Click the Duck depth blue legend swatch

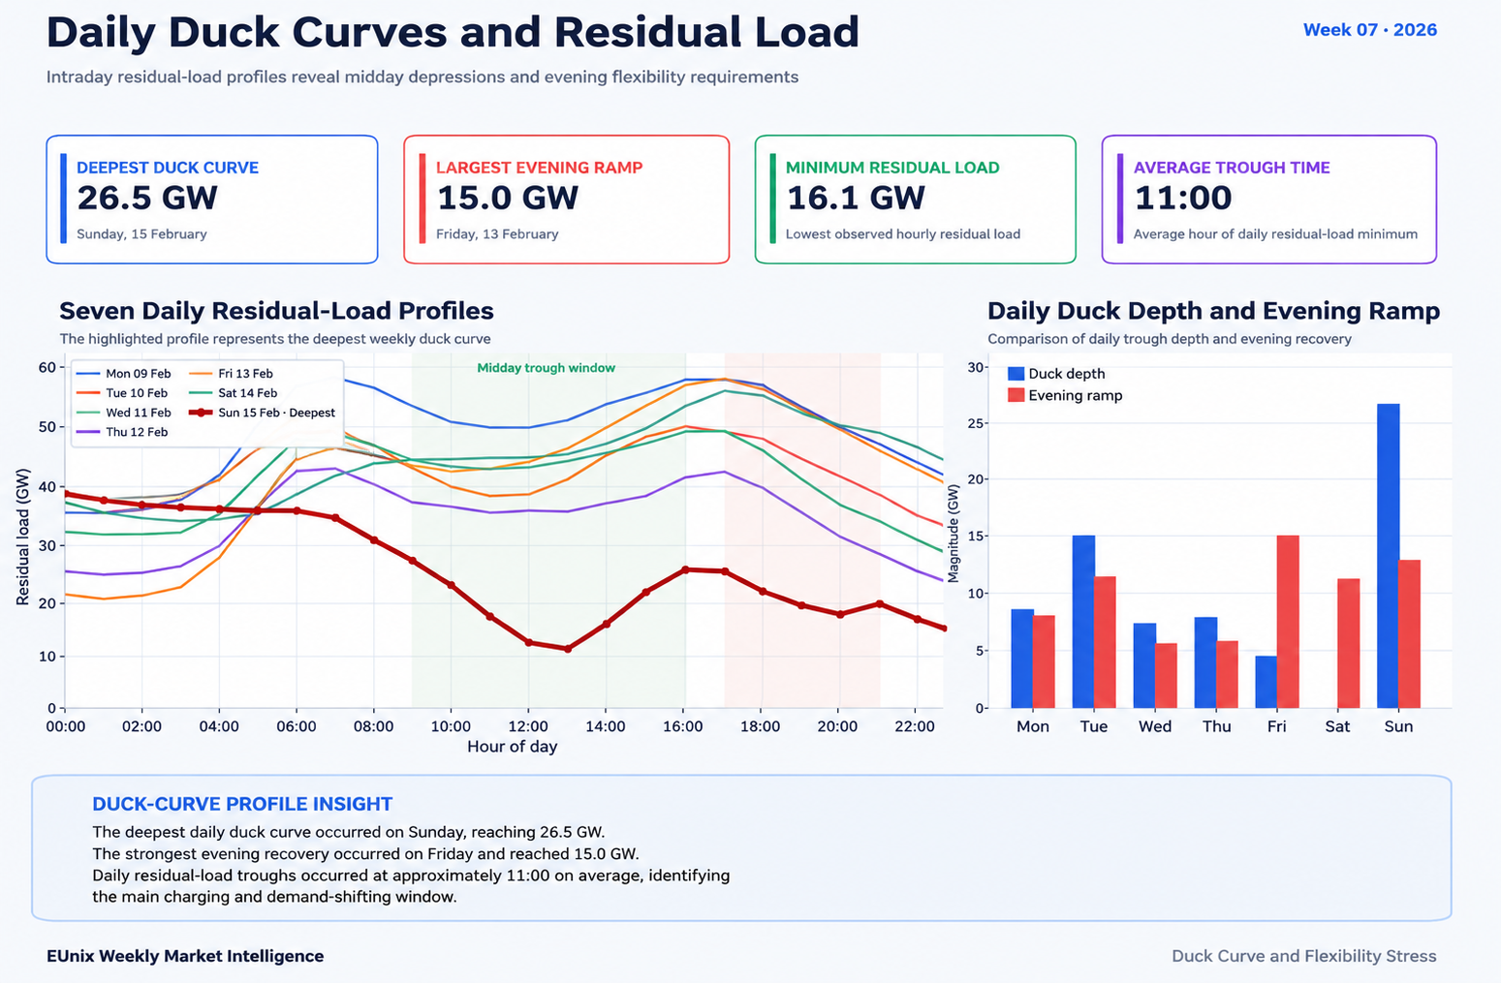coord(1016,374)
